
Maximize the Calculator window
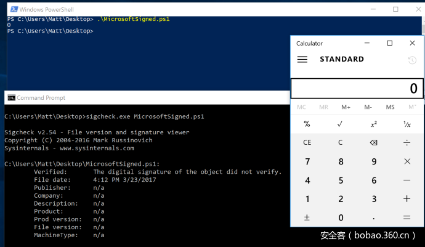click(x=389, y=43)
